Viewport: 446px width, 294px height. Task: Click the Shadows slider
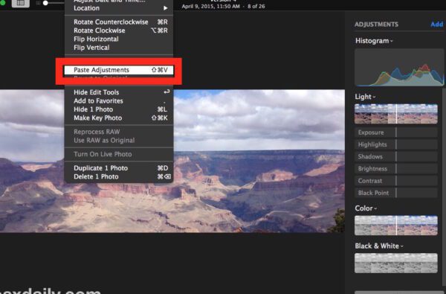click(396, 156)
